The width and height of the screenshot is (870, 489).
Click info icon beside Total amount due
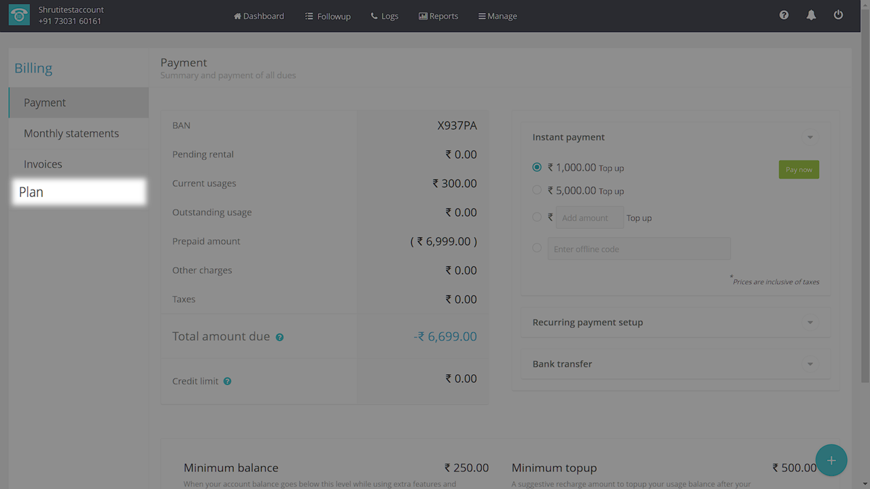279,338
